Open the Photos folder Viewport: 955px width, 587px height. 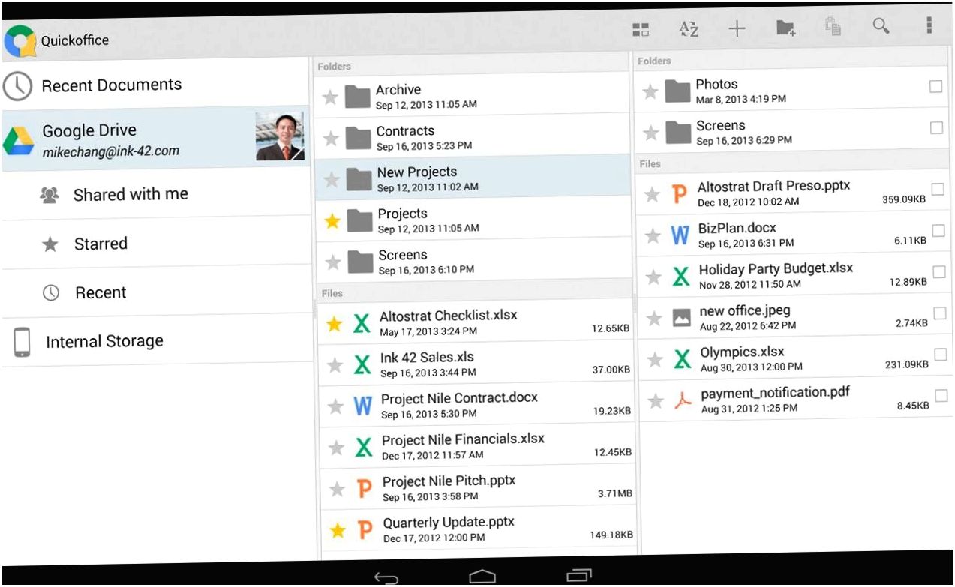793,91
